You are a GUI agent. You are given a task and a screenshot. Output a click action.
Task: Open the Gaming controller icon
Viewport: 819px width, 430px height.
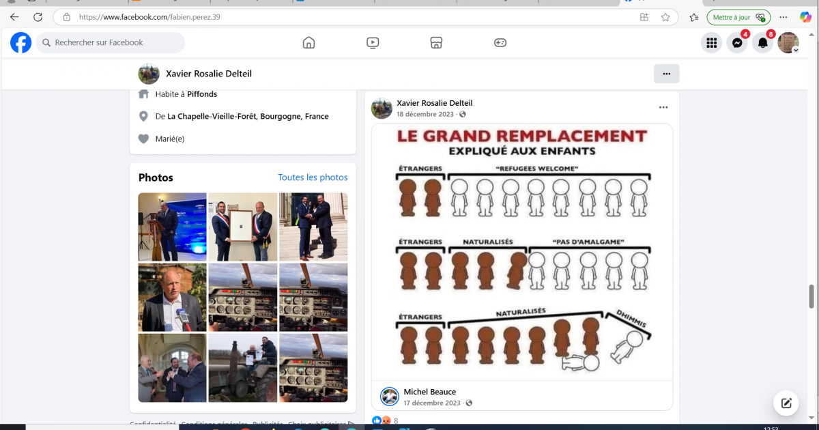coord(500,42)
